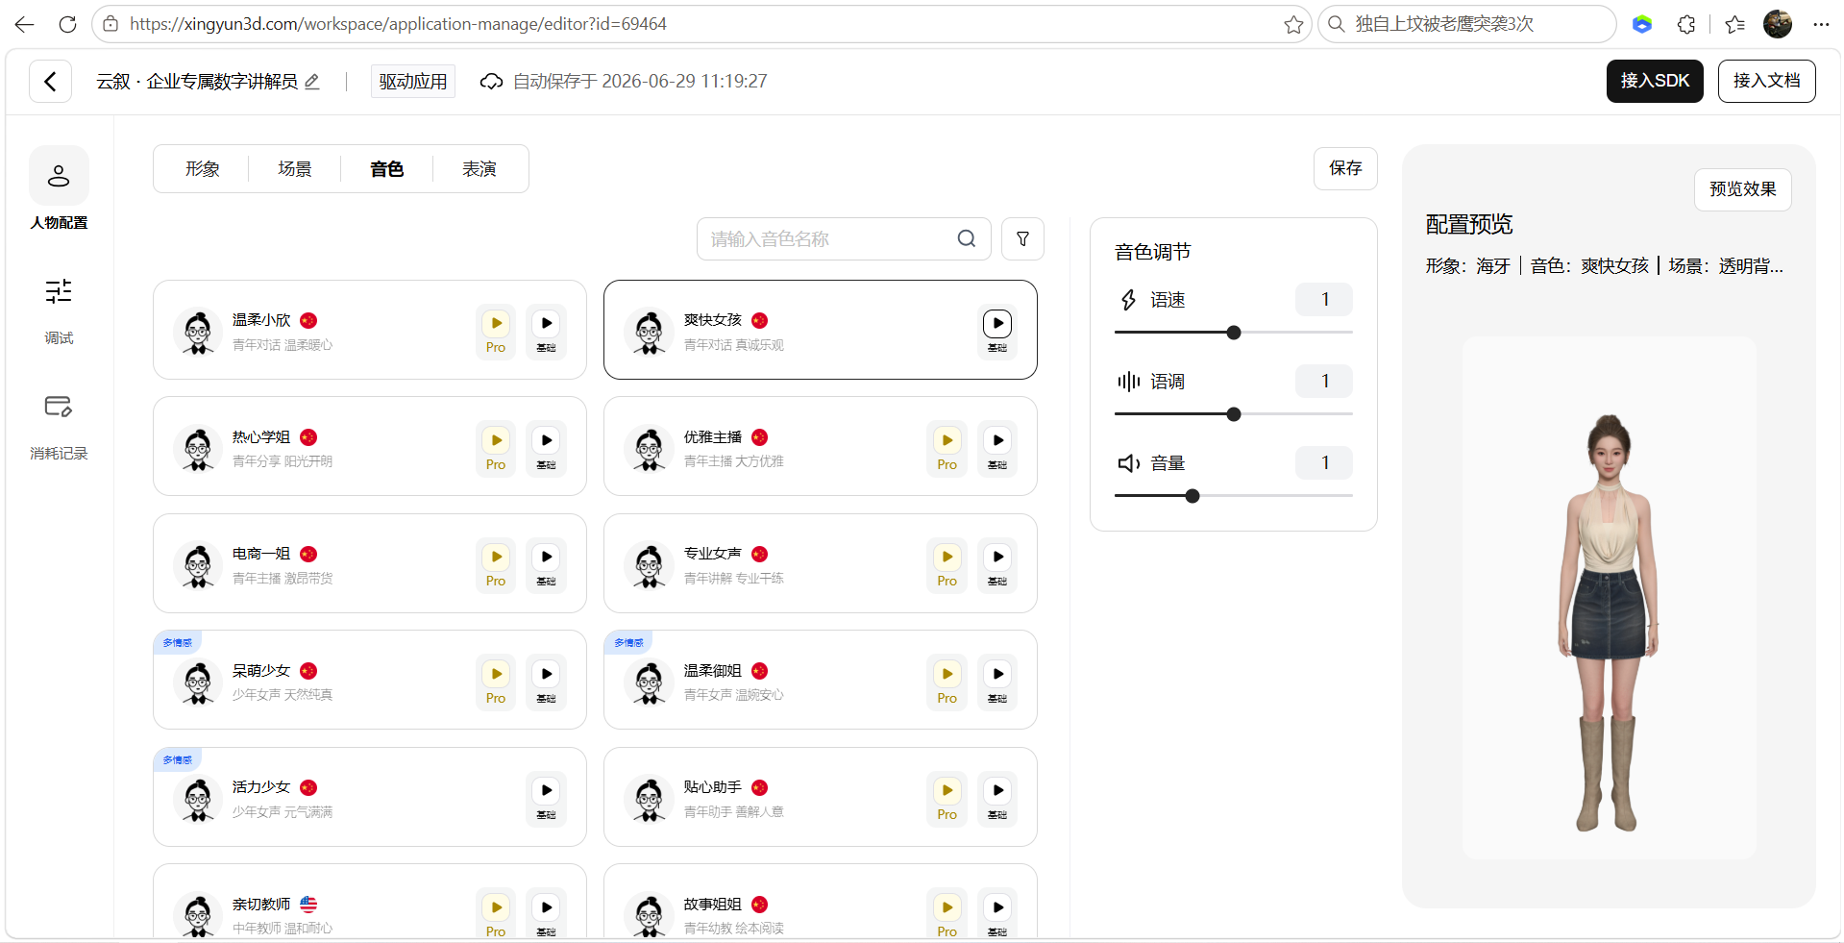Focus the 请输入音色名称 search field

[x=844, y=238]
